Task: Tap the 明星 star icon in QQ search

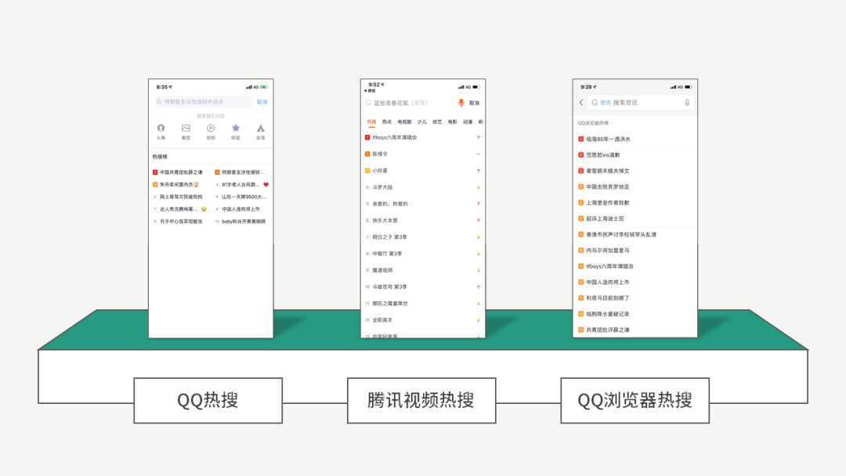Action: pos(236,128)
